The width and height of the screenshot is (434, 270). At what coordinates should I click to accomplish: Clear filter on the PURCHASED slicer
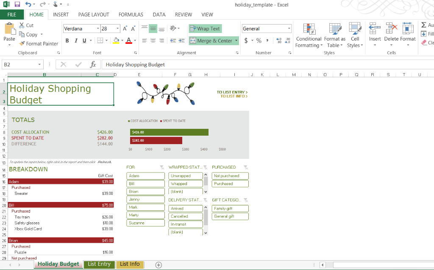pyautogui.click(x=246, y=167)
